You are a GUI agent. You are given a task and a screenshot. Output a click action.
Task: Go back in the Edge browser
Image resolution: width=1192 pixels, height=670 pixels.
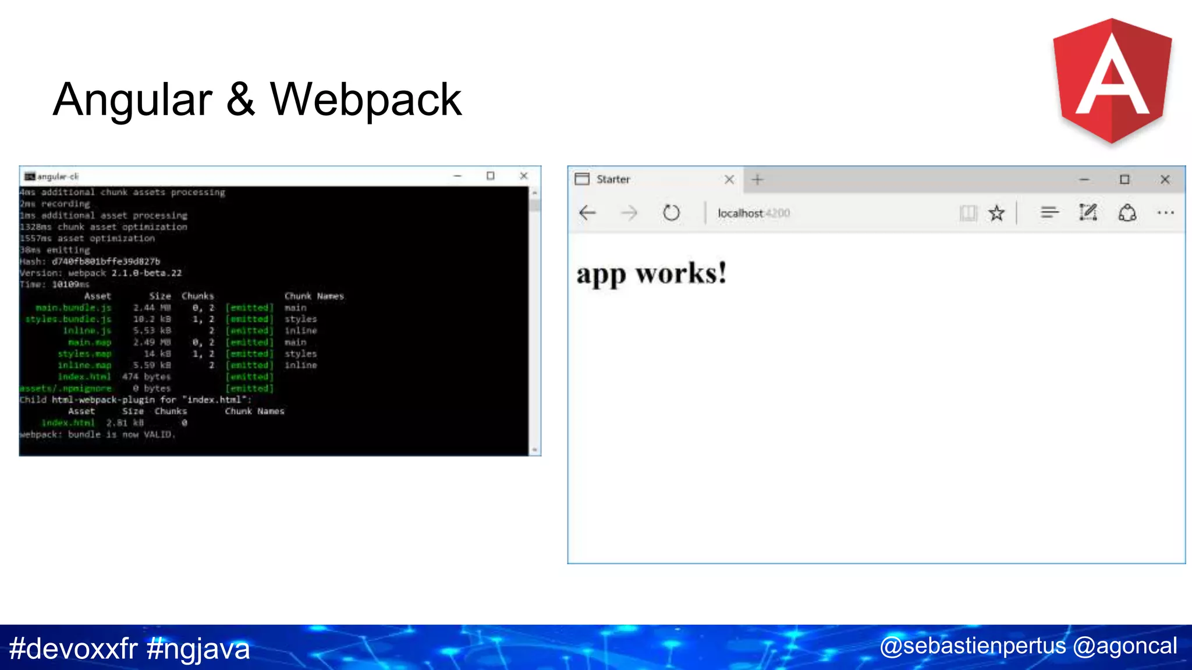tap(588, 213)
